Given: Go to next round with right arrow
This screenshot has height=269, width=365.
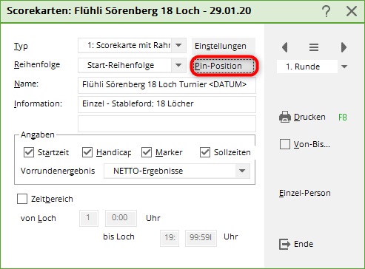Looking at the screenshot, I should click(x=344, y=47).
